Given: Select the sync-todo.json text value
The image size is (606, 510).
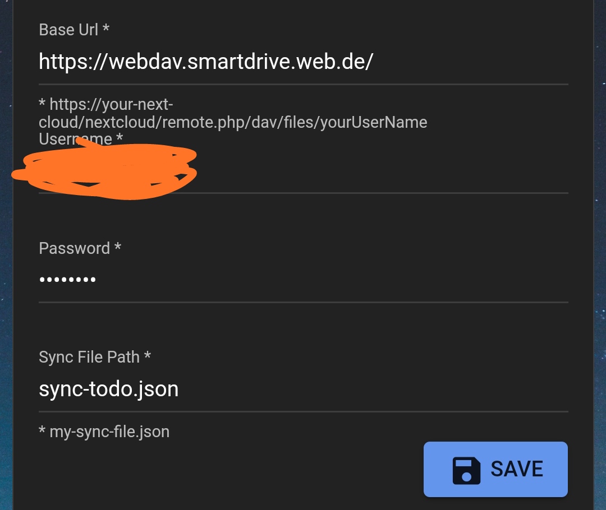Looking at the screenshot, I should (108, 388).
